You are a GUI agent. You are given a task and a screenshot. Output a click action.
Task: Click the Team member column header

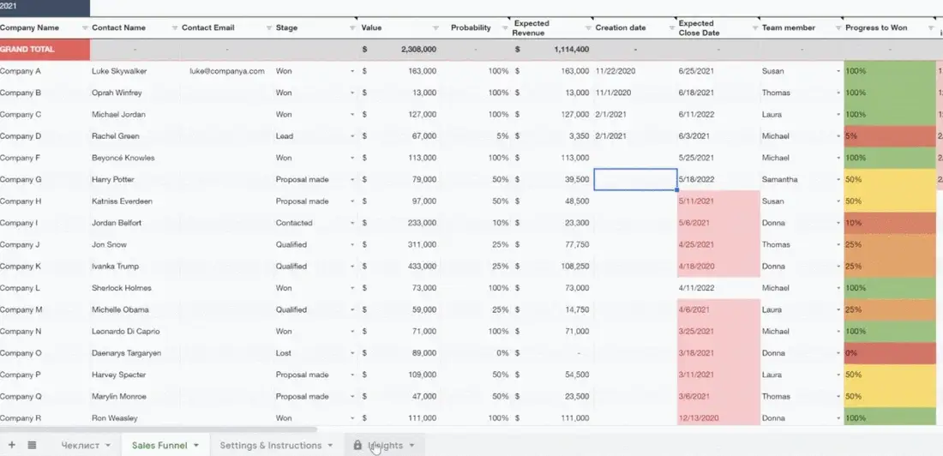pyautogui.click(x=789, y=27)
